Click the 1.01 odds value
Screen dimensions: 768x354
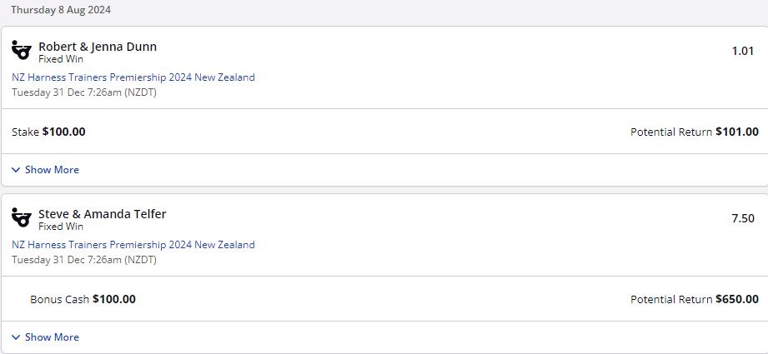(x=742, y=51)
